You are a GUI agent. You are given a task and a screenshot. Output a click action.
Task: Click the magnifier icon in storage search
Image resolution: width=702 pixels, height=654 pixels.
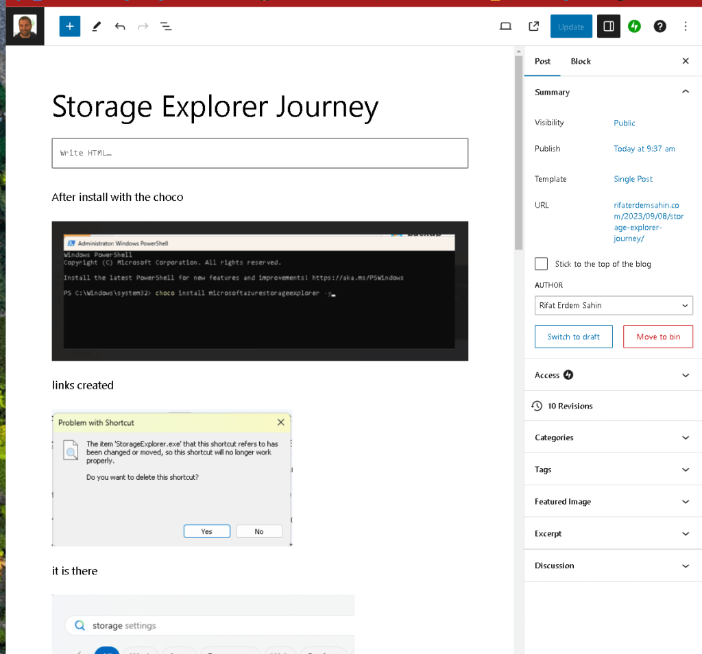(80, 625)
